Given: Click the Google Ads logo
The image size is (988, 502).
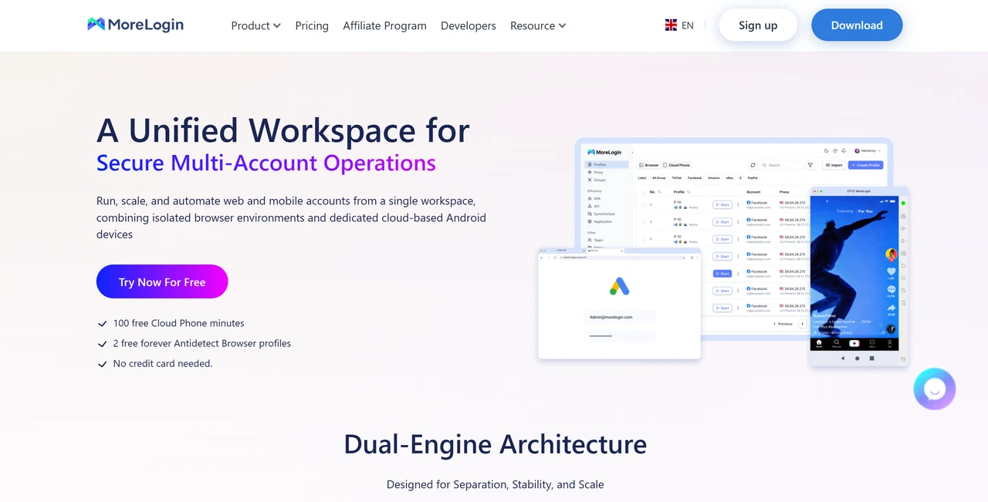Looking at the screenshot, I should click(619, 286).
